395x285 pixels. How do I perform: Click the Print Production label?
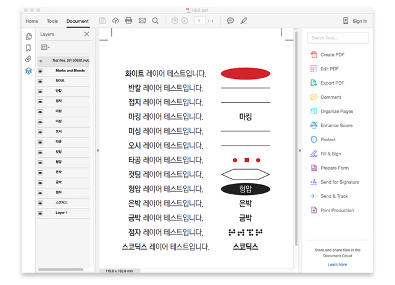point(337,210)
